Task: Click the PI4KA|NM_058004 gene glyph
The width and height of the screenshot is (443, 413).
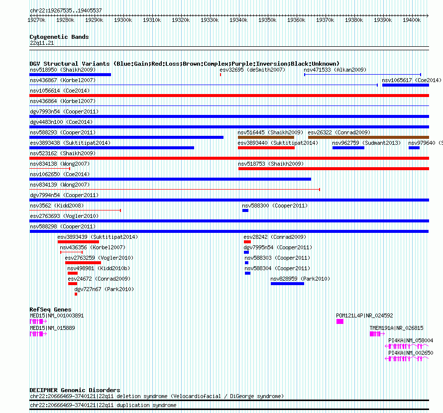Action: coord(407,346)
